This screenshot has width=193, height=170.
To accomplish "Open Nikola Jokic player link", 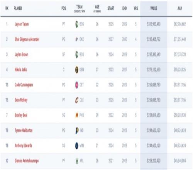I will click(21, 70).
